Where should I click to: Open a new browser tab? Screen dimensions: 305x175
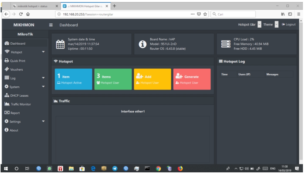coord(114,6)
